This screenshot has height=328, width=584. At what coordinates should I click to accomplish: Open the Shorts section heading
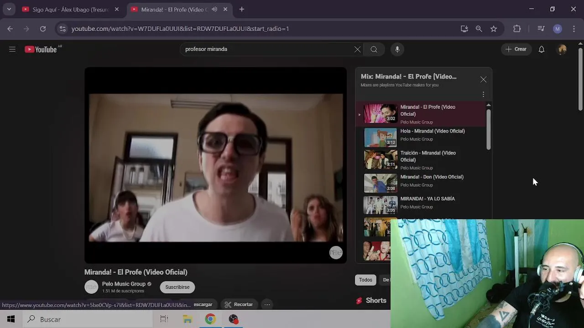[x=376, y=301]
